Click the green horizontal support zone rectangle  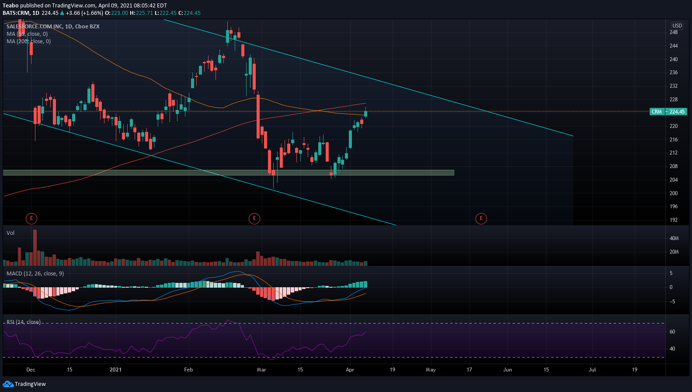coord(228,173)
